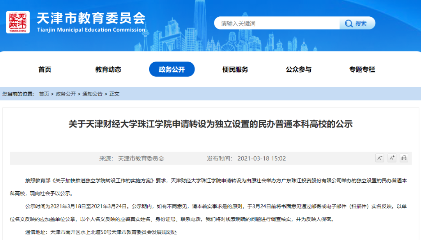
Task: Select the 公众参与 navigation item
Action: (299, 69)
